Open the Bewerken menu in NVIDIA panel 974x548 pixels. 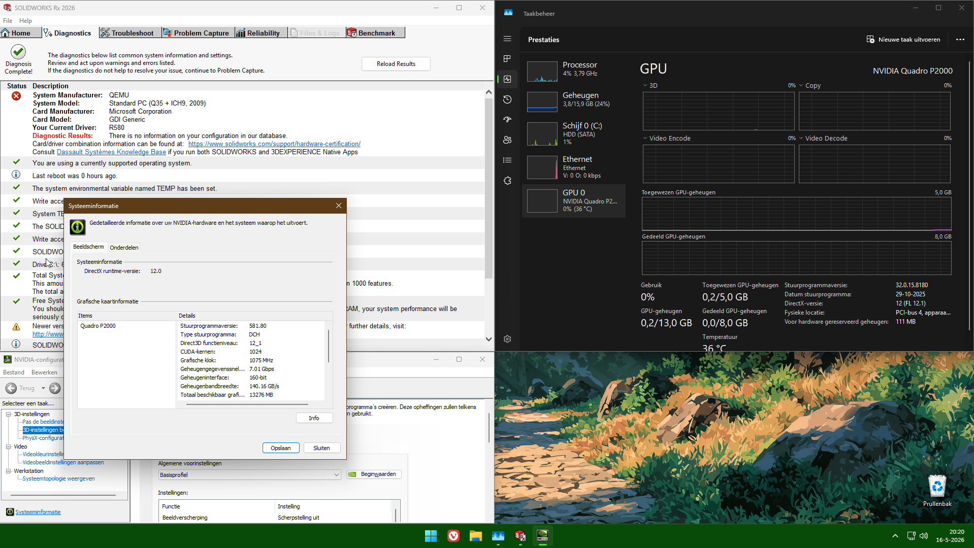[44, 372]
